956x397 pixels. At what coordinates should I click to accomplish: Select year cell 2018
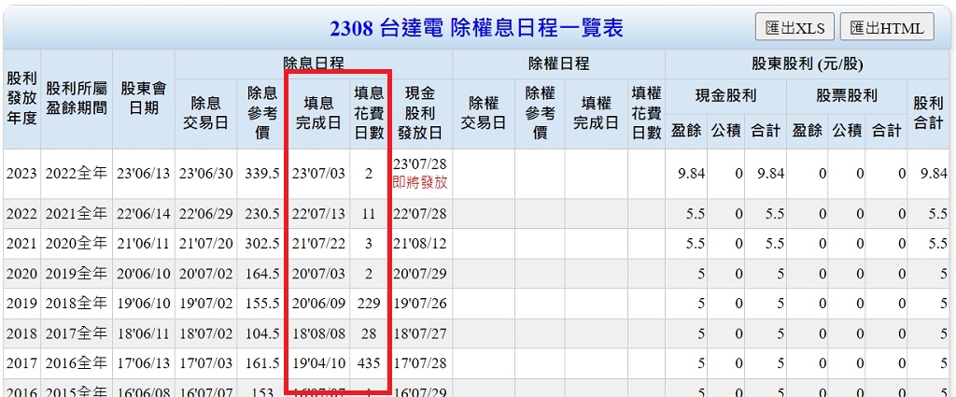[x=22, y=333]
